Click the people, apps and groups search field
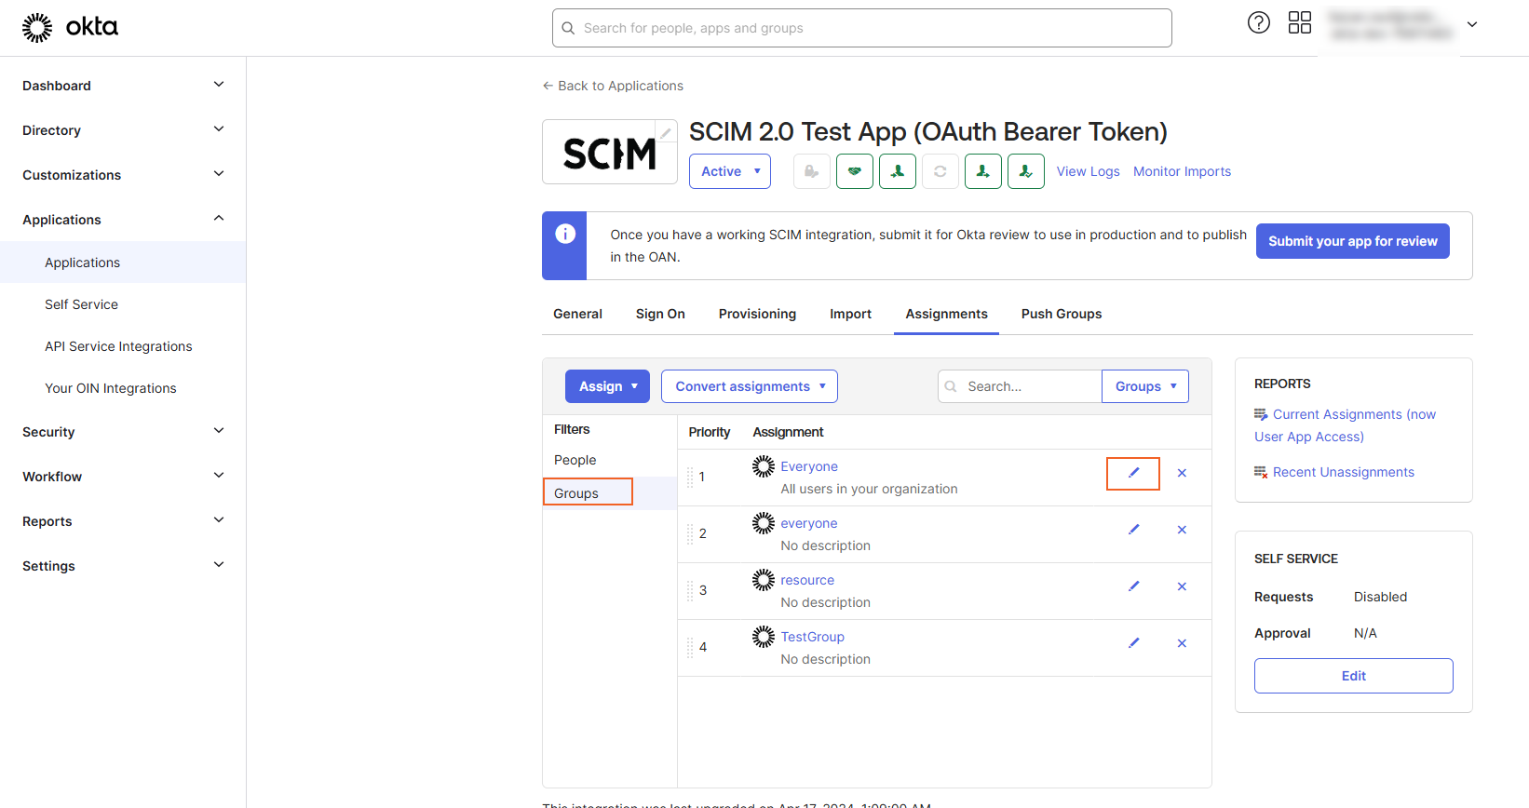Viewport: 1529px width, 808px height. 861,28
